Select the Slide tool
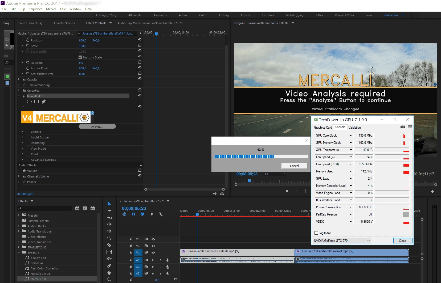This screenshot has height=283, width=441. pos(109,259)
